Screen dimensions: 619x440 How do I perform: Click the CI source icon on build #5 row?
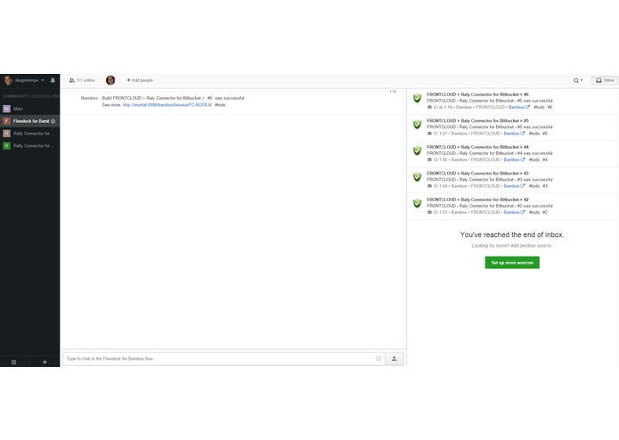(x=429, y=134)
